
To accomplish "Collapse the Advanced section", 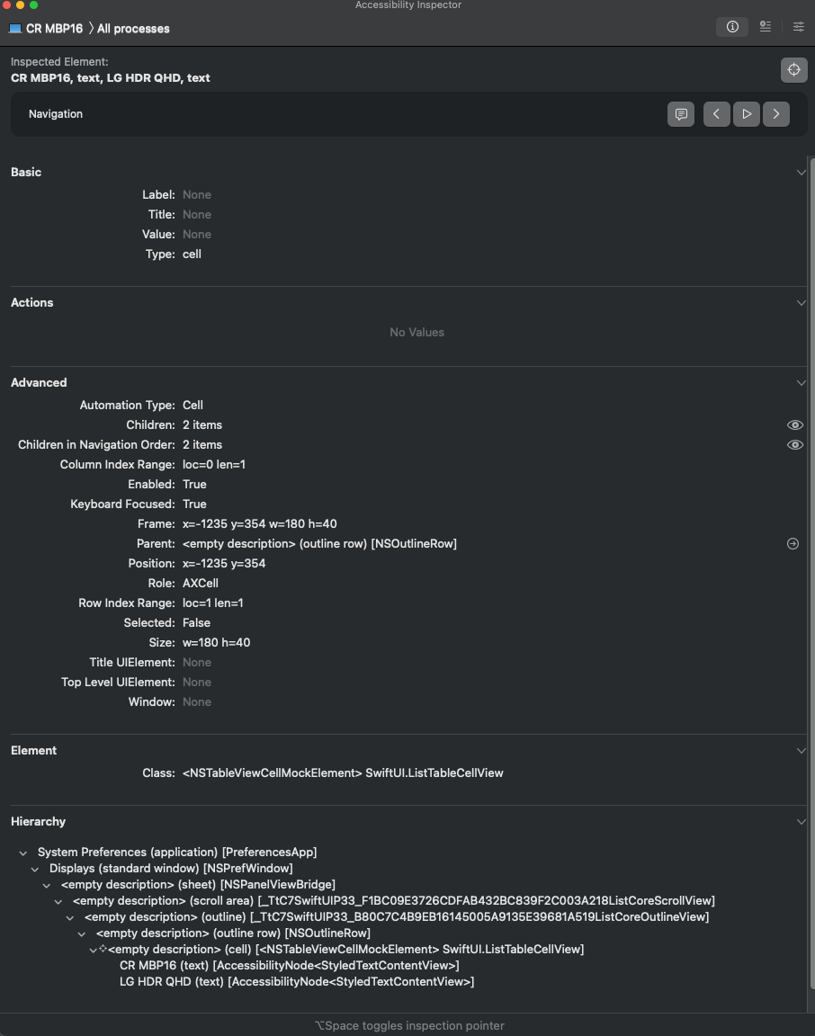I will coord(802,383).
